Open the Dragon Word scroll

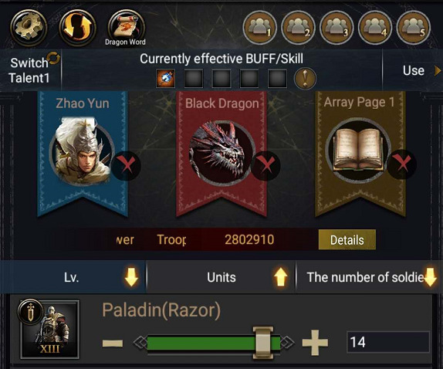[x=126, y=28]
